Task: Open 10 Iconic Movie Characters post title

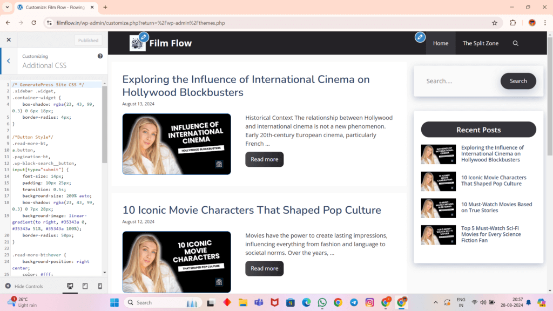Action: point(252,210)
